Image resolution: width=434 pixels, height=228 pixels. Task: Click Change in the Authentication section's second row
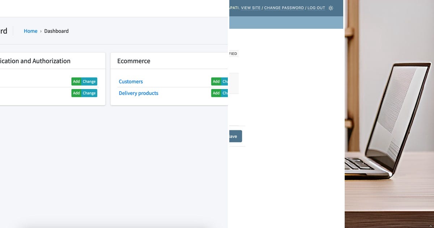[89, 93]
